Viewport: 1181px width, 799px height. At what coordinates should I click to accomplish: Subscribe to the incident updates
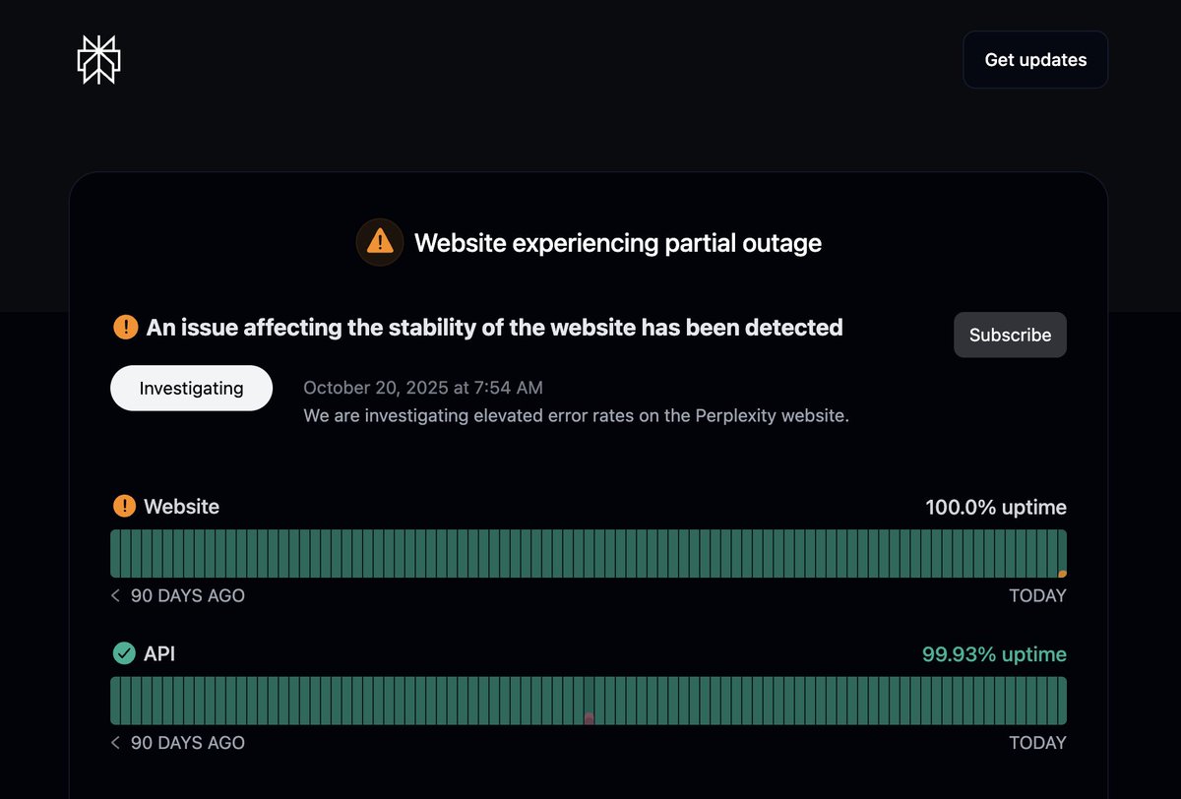[x=1010, y=335]
